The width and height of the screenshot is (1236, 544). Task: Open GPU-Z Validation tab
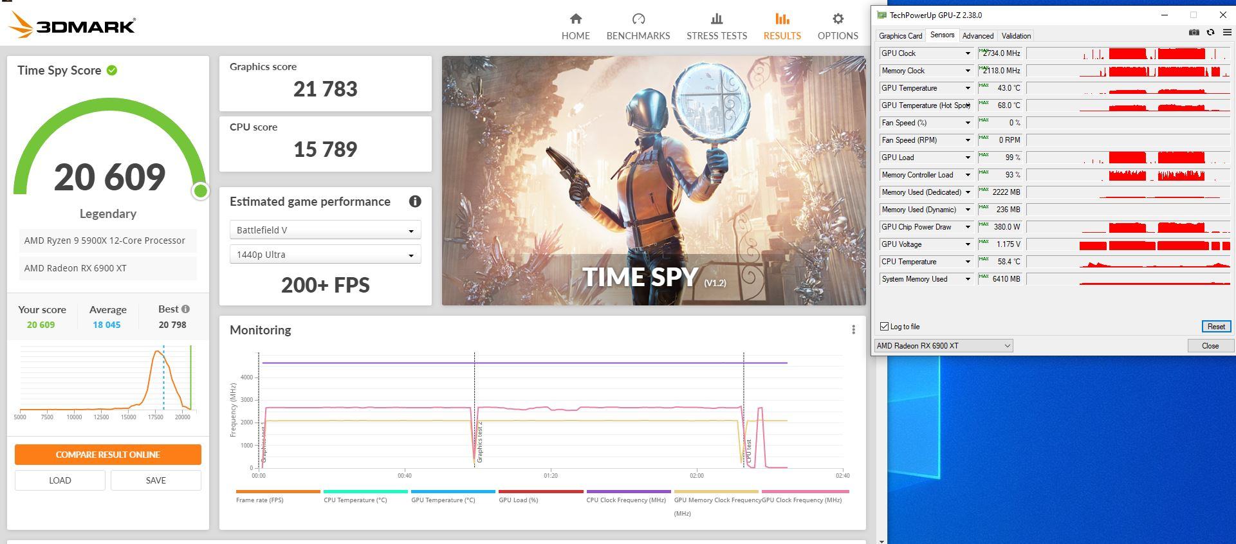(1016, 36)
